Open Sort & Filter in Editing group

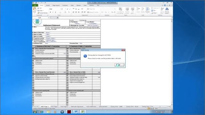pyautogui.click(x=162, y=11)
